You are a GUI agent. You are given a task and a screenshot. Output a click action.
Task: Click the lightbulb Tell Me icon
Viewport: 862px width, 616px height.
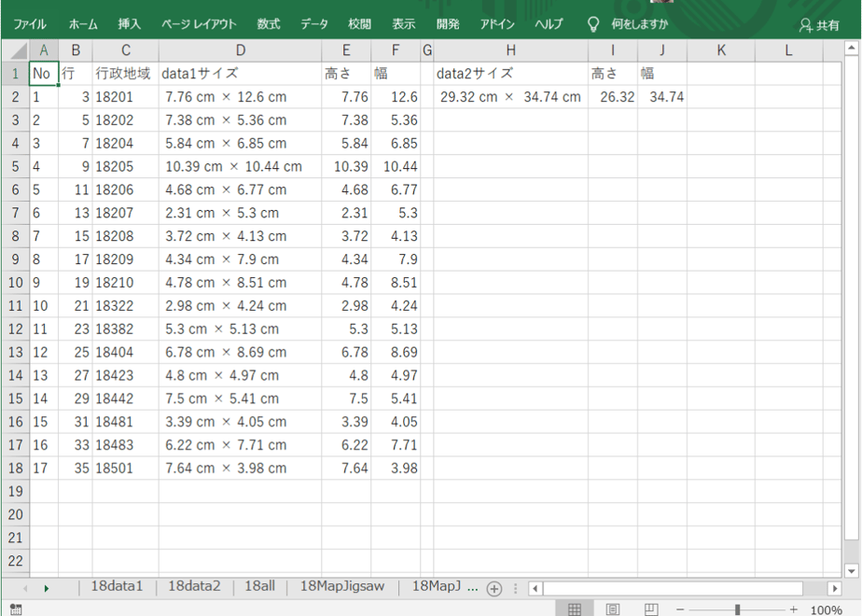click(x=593, y=24)
